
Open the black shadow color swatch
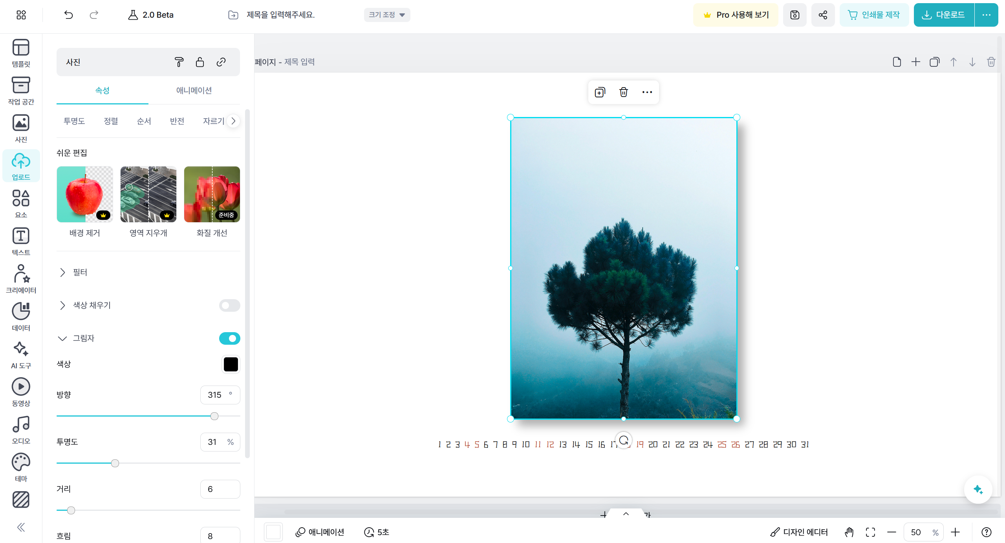tap(231, 364)
